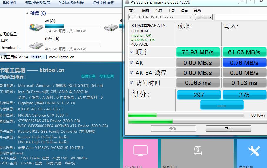Image resolution: width=267 pixels, height=168 pixels.
Task: Click 打开控制面板 in Explorer toolbar
Action: (103, 3)
